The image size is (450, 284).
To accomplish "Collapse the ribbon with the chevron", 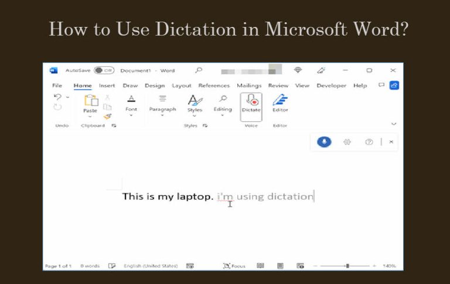I will pos(394,124).
